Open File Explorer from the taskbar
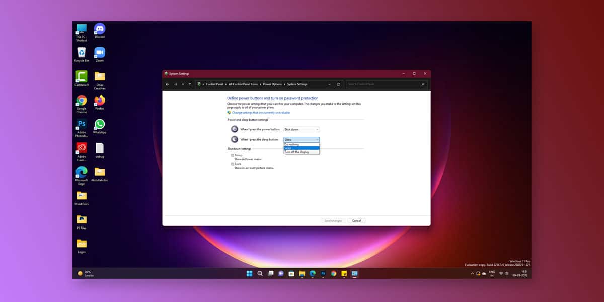The image size is (604, 302). [302, 273]
